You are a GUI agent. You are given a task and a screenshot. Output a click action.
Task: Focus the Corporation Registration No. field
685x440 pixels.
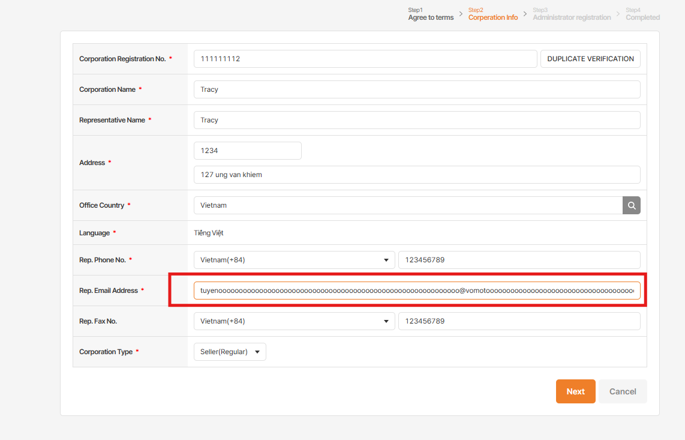click(365, 59)
